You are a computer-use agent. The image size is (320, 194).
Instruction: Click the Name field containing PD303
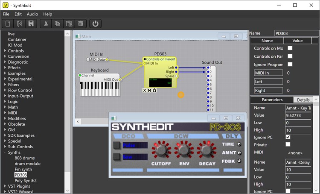click(296, 33)
